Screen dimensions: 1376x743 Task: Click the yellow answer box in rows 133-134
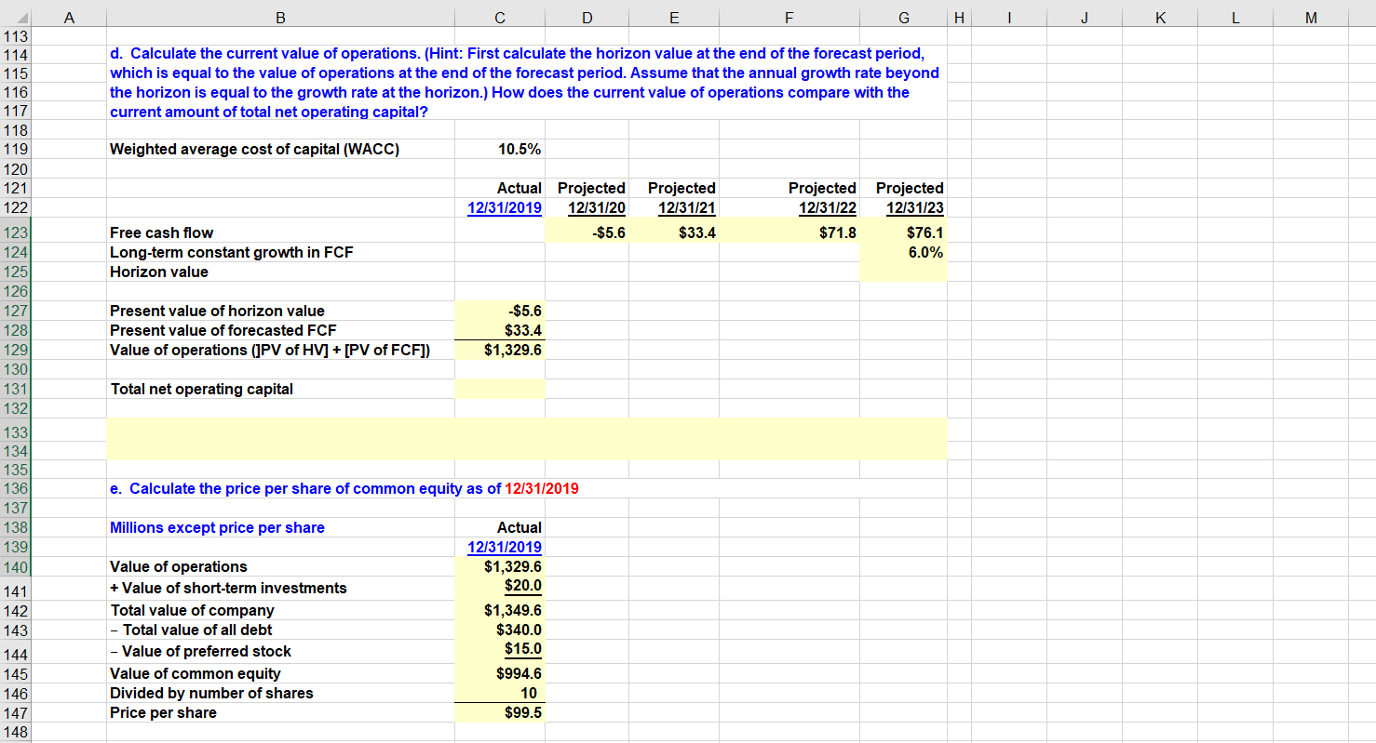pos(527,439)
